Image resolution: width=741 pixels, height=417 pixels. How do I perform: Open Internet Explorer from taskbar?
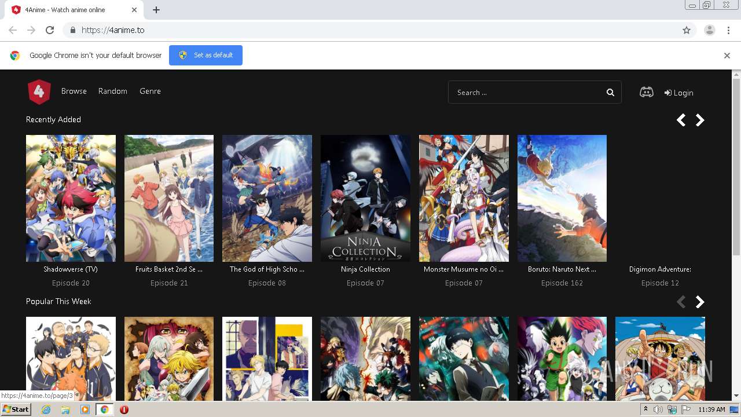[46, 409]
